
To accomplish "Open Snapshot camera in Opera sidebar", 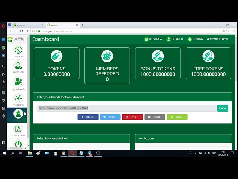I will point(3,82).
